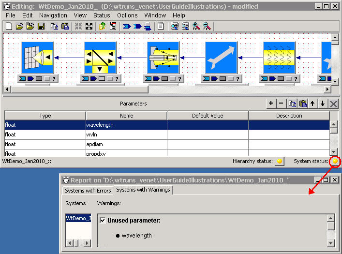Click the expand outward arrows toolbar icon
The image size is (342, 254).
pyautogui.click(x=89, y=27)
